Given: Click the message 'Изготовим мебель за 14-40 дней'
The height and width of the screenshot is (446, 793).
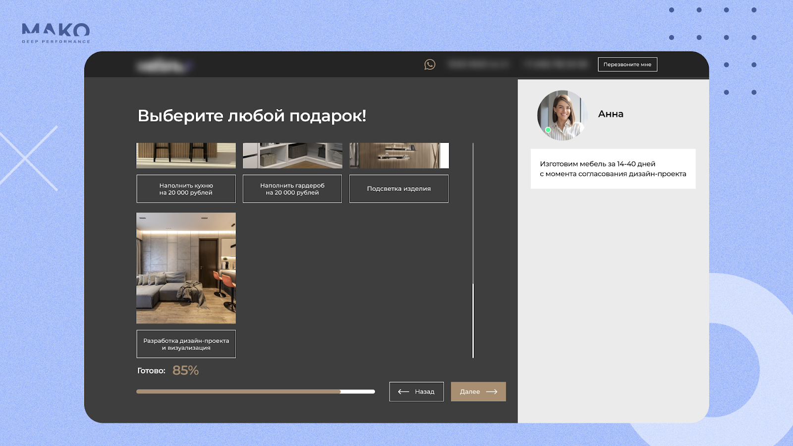Looking at the screenshot, I should [x=613, y=168].
